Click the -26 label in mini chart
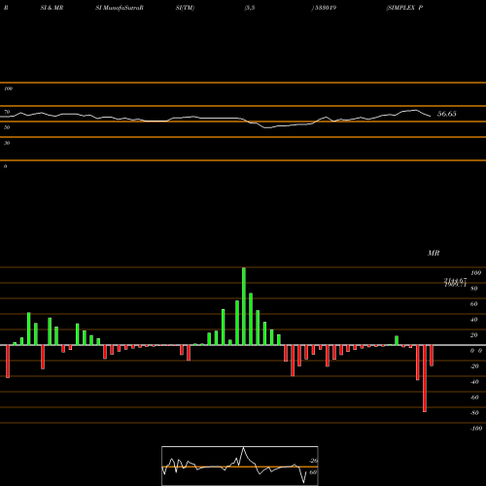The width and height of the screenshot is (486, 486). (x=313, y=461)
